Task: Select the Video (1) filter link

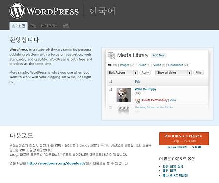Action: (159, 65)
